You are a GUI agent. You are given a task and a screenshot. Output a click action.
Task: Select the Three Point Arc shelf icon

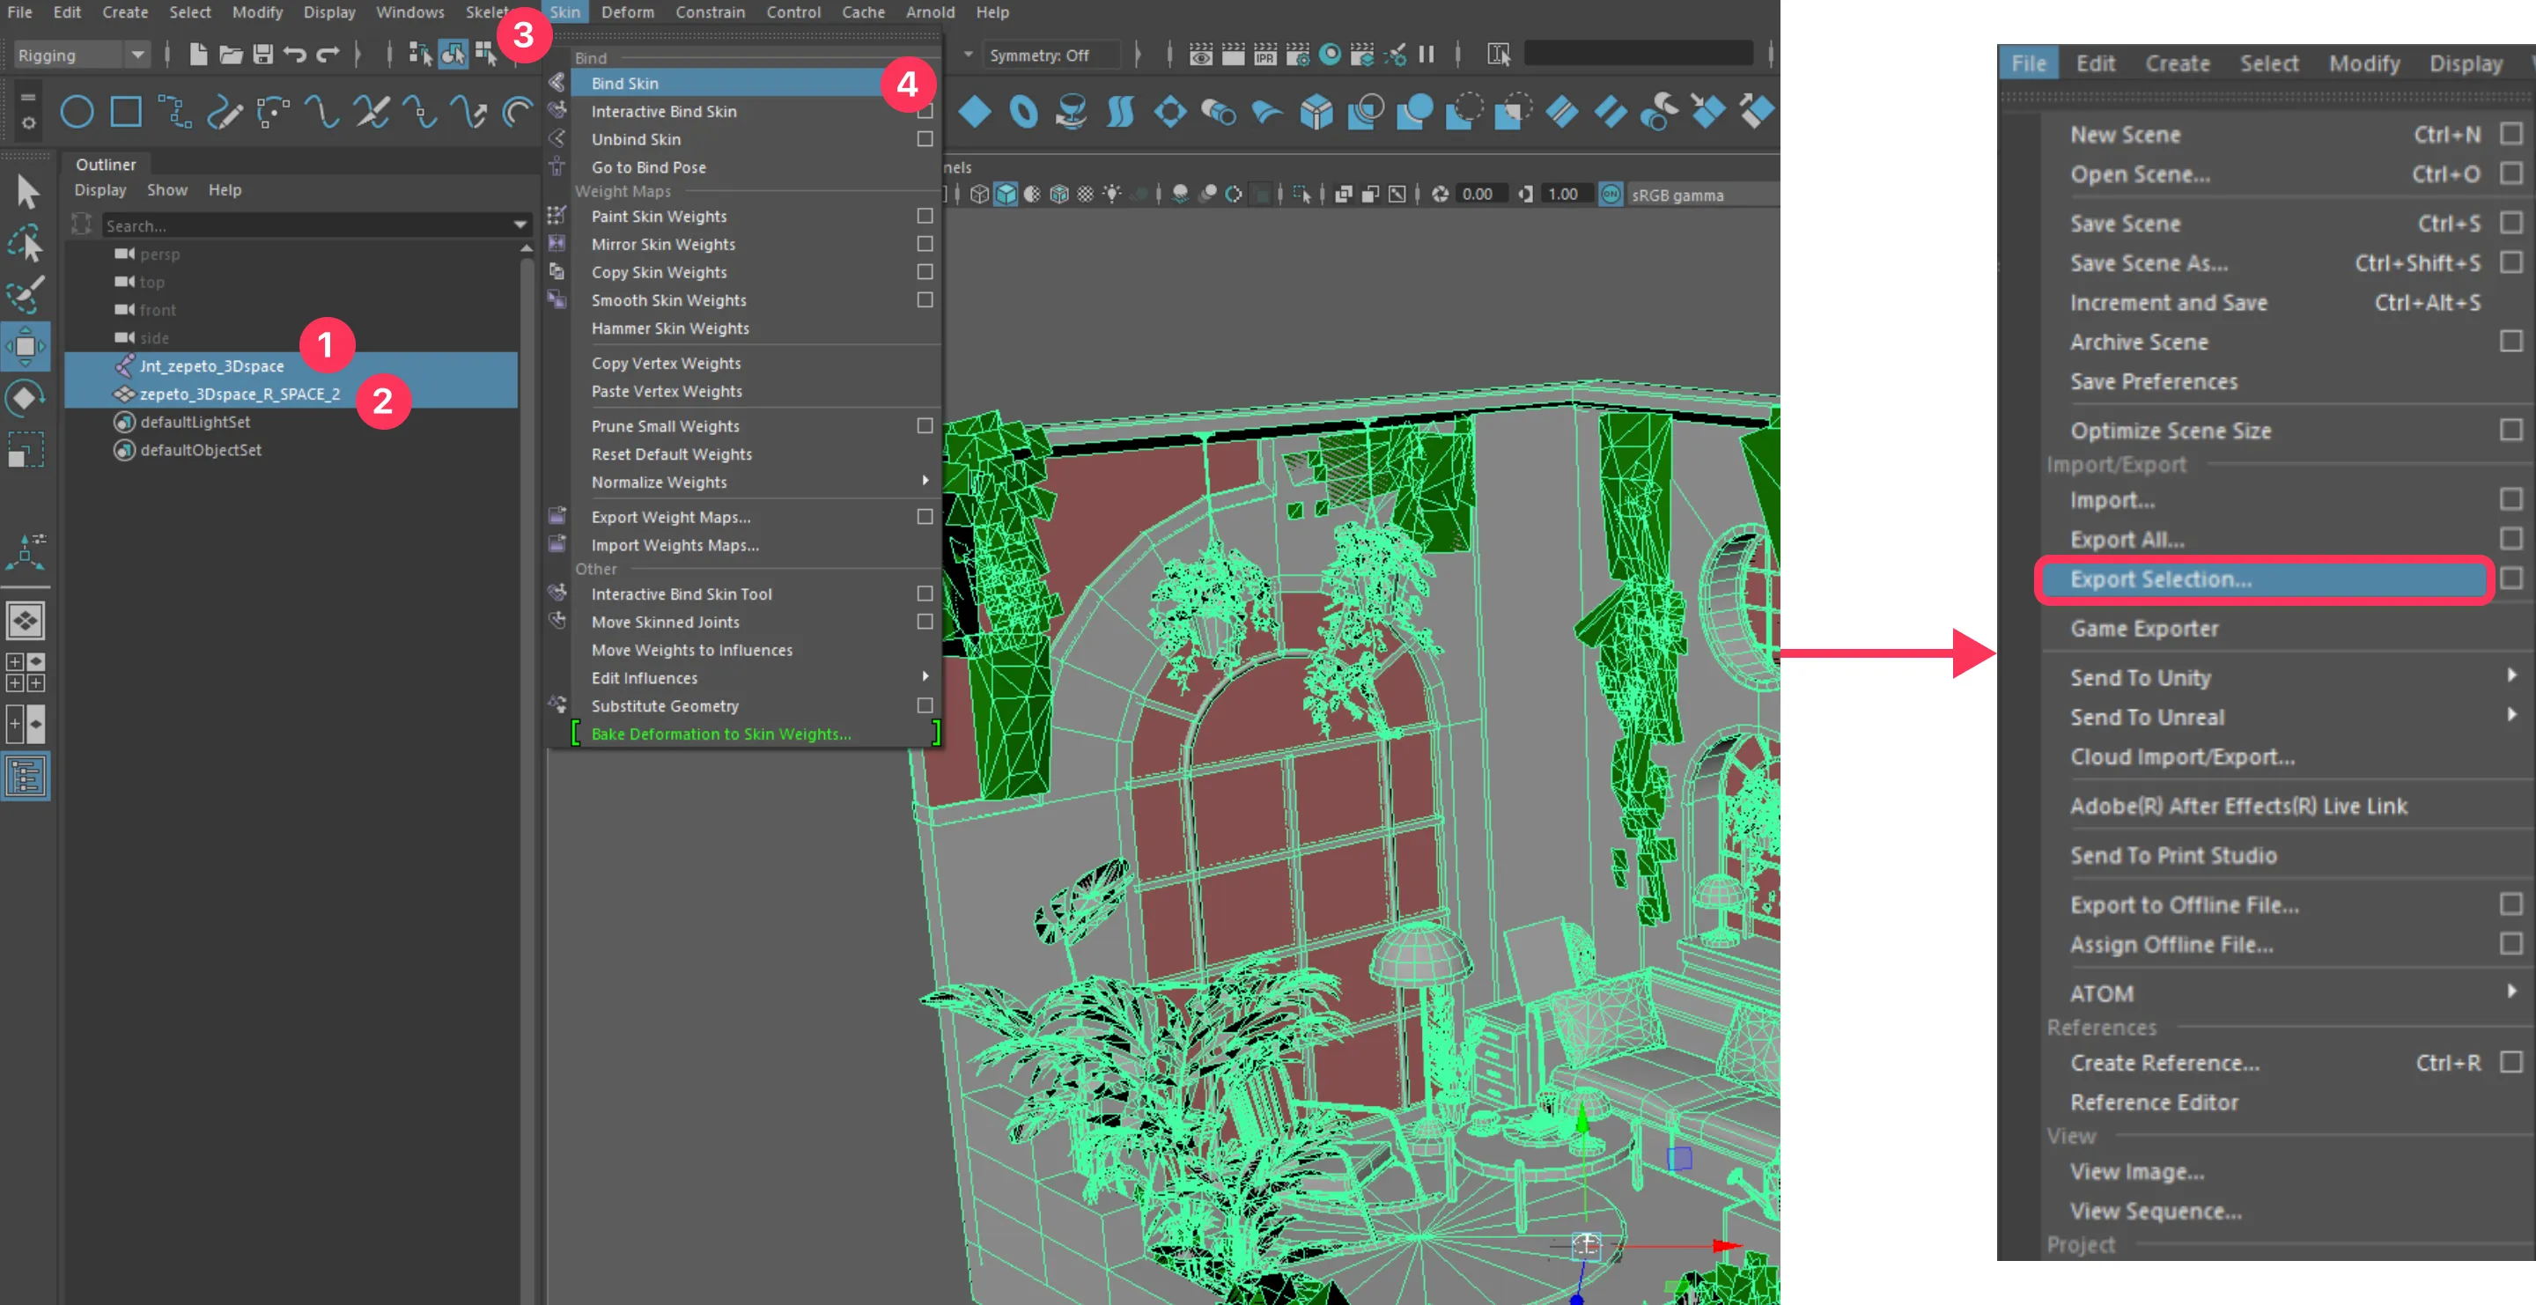[x=274, y=112]
